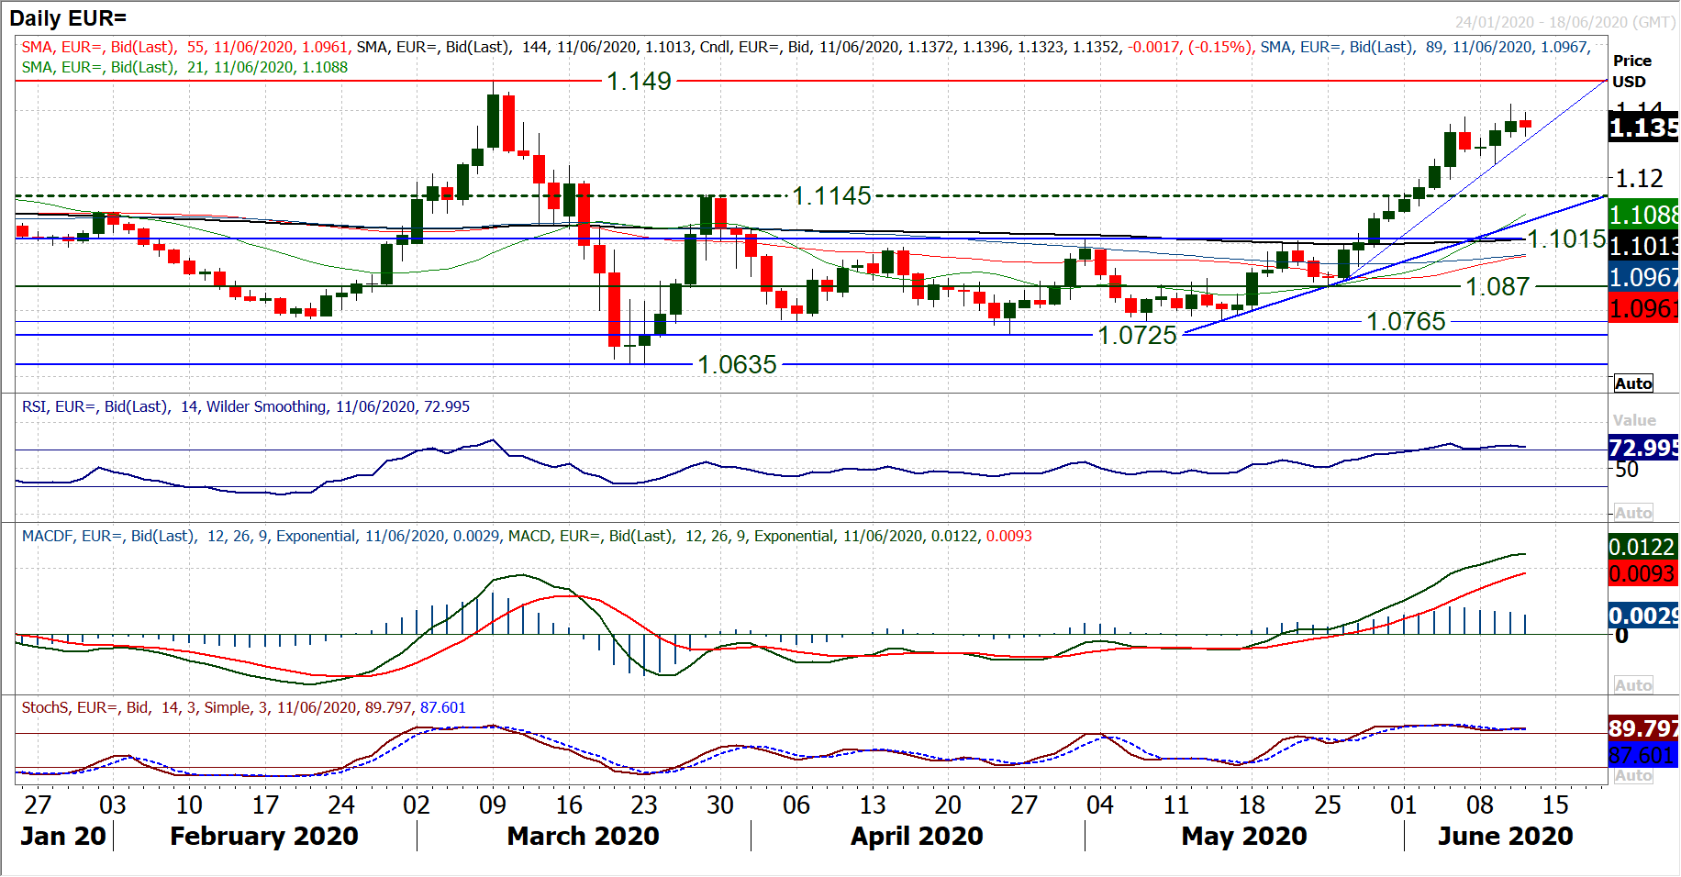Click the 1.0635 support level label
Screen dimensions: 1681x877
737,365
